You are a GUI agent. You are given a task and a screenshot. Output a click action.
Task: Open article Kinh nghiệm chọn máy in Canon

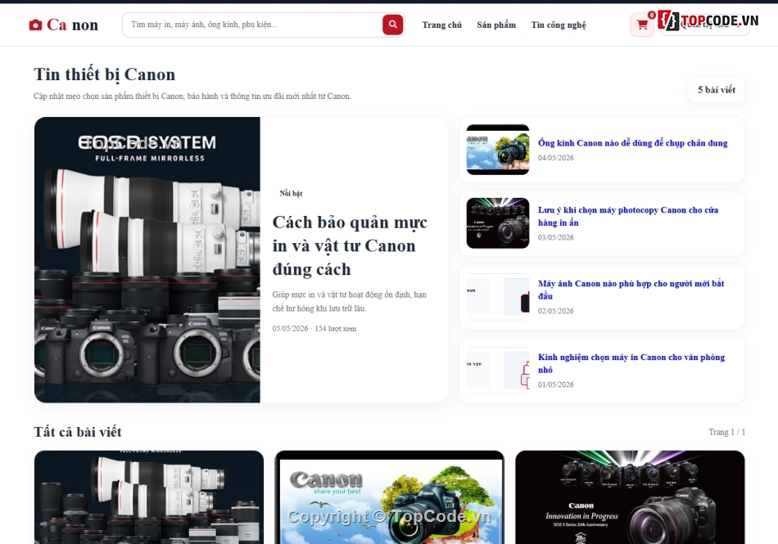click(631, 363)
